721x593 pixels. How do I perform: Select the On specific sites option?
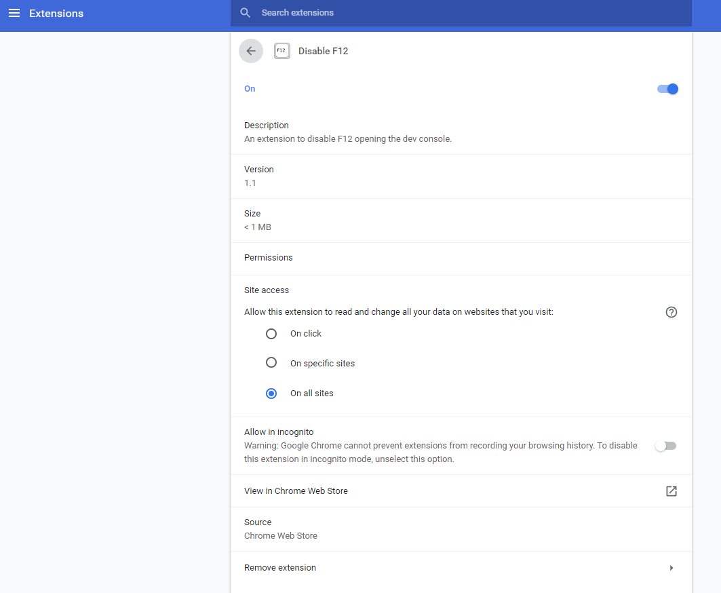[x=271, y=363]
